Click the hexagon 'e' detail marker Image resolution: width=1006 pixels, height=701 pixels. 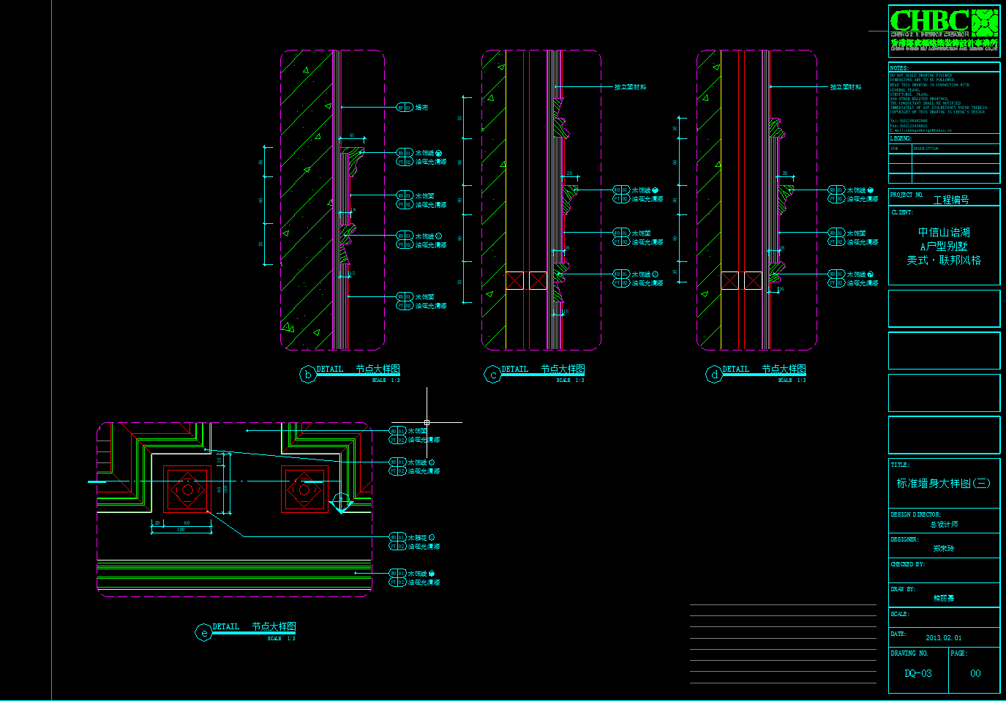click(x=204, y=633)
